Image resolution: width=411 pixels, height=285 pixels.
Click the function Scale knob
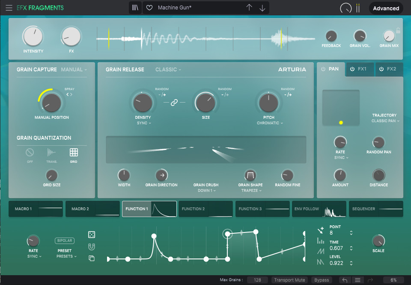tap(378, 241)
